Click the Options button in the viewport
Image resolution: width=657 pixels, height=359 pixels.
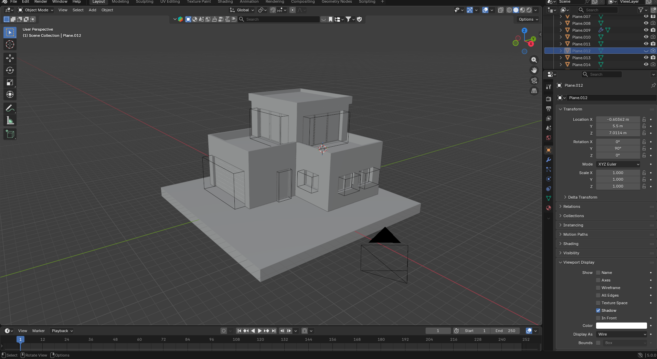tap(528, 19)
